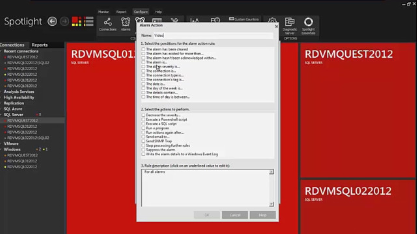Select the Alarms toolbar icon
This screenshot has width=417, height=234.
(x=125, y=22)
